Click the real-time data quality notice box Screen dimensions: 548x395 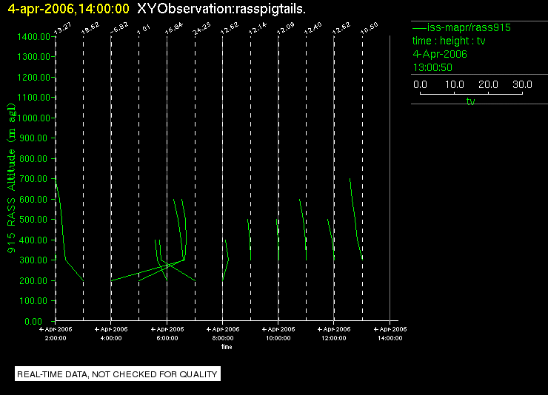(x=118, y=374)
